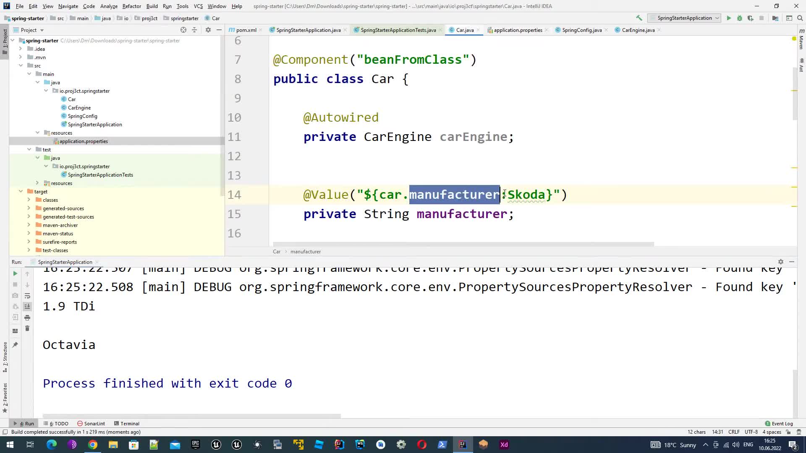Open the 6: TODO tool window button

(x=56, y=423)
